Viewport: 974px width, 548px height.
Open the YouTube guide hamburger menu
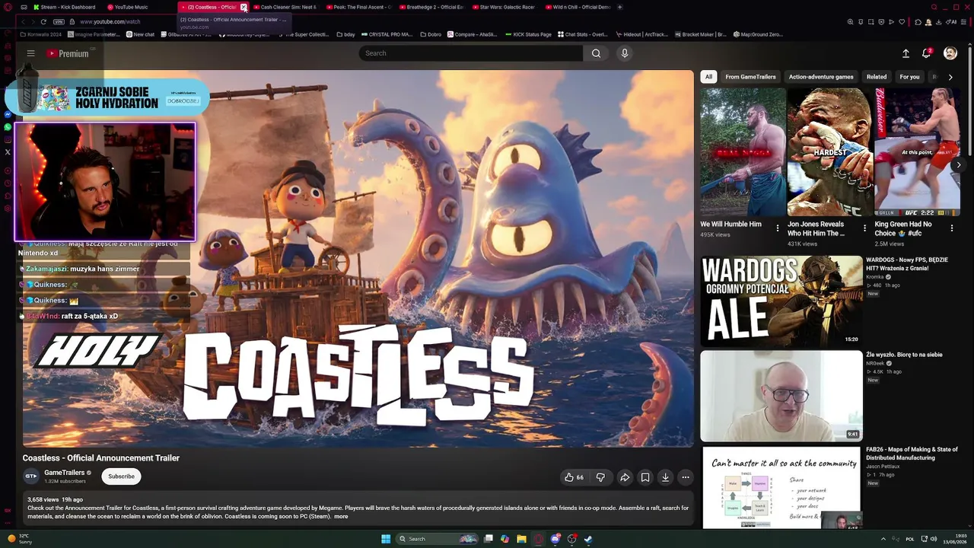[30, 53]
